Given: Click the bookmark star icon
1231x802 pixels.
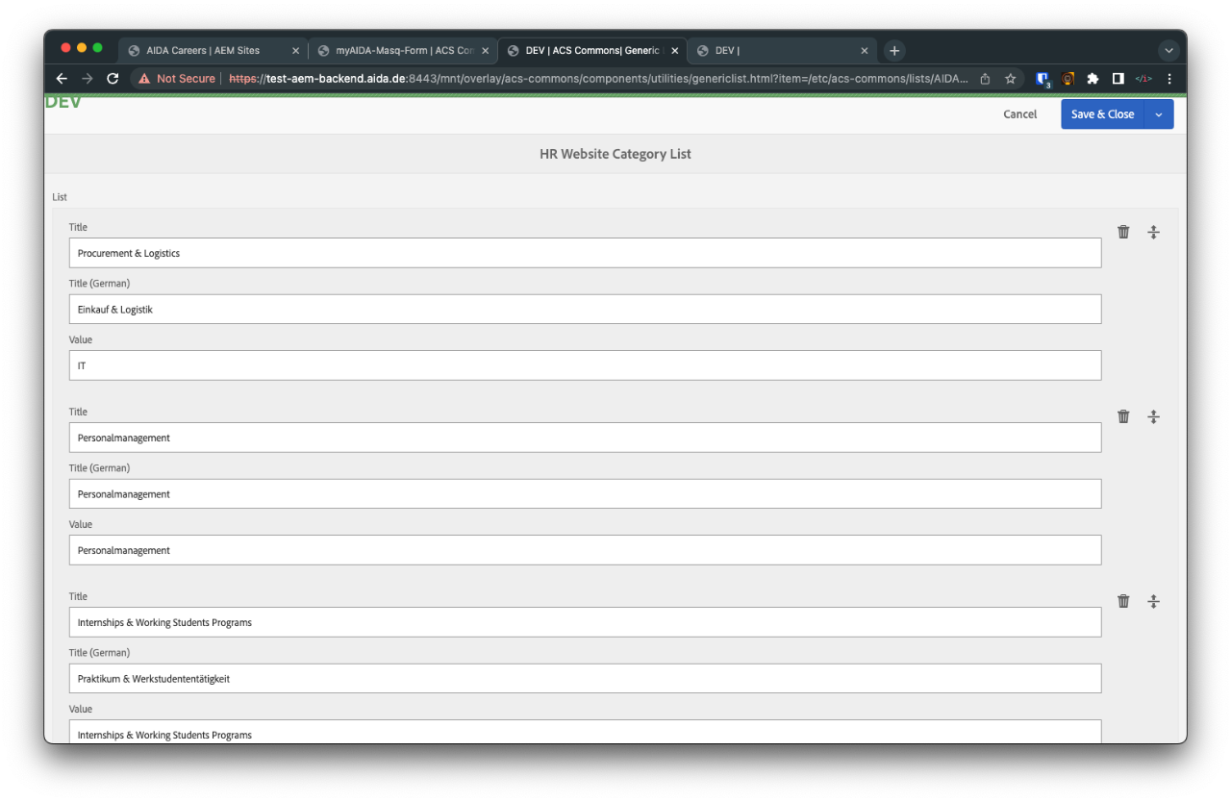Looking at the screenshot, I should (1010, 78).
